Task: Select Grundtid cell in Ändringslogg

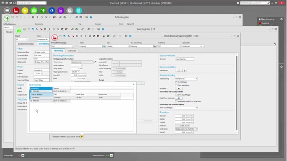Action: (65, 97)
